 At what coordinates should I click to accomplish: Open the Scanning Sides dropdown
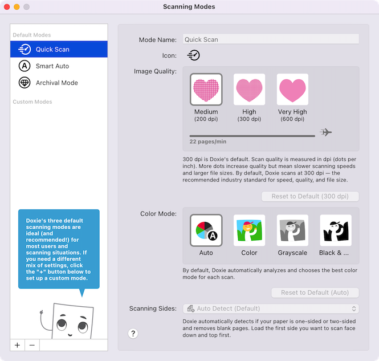(x=271, y=309)
